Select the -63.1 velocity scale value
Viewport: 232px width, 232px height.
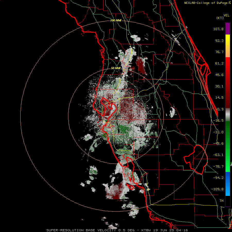click(218, 155)
